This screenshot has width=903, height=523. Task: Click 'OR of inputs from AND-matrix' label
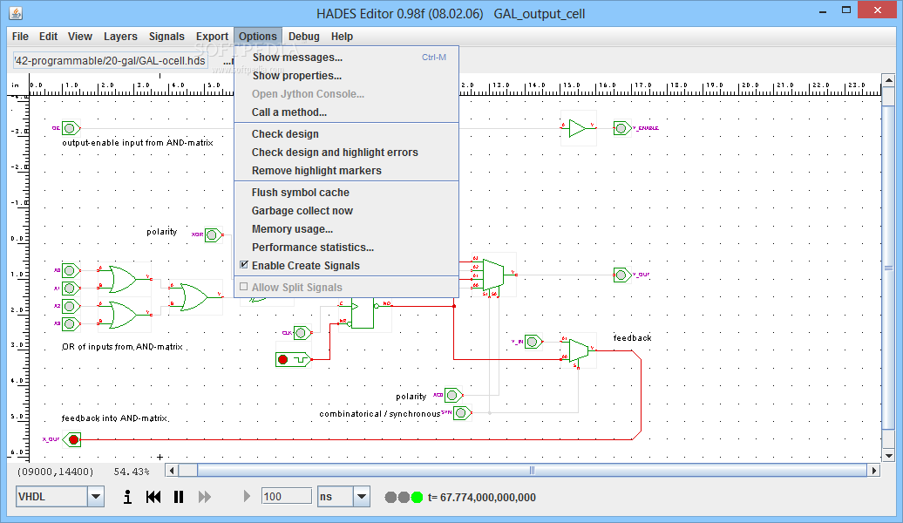122,347
